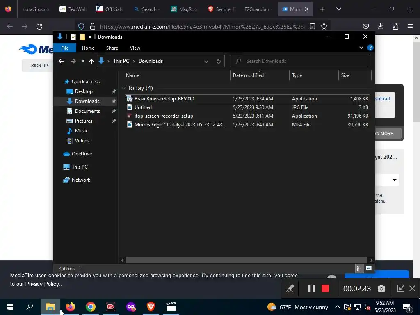
Task: Open Desktop in the navigation pane
Action: click(x=84, y=91)
